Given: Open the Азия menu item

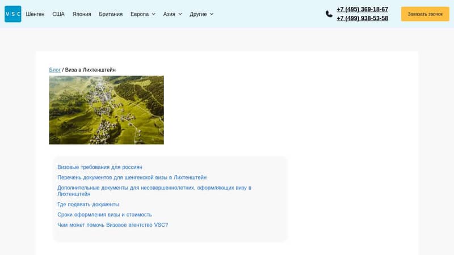Looking at the screenshot, I should 169,14.
